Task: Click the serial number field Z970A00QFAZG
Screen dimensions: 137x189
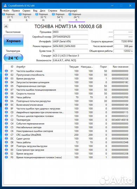Action: (x=70, y=37)
